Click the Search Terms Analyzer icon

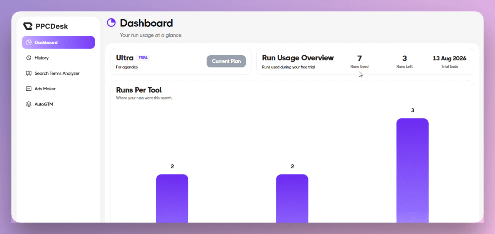pos(29,73)
